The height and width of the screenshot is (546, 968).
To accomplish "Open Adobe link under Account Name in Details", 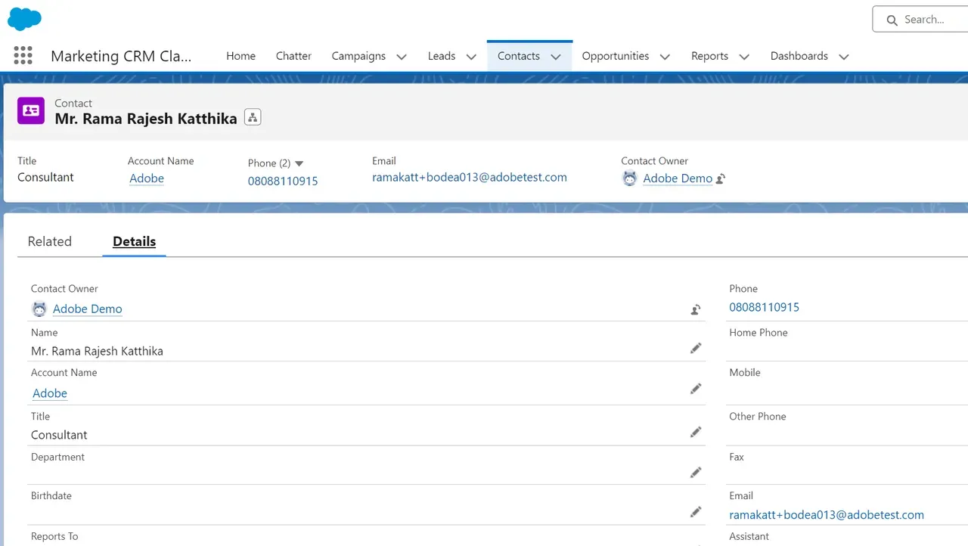I will tap(50, 393).
